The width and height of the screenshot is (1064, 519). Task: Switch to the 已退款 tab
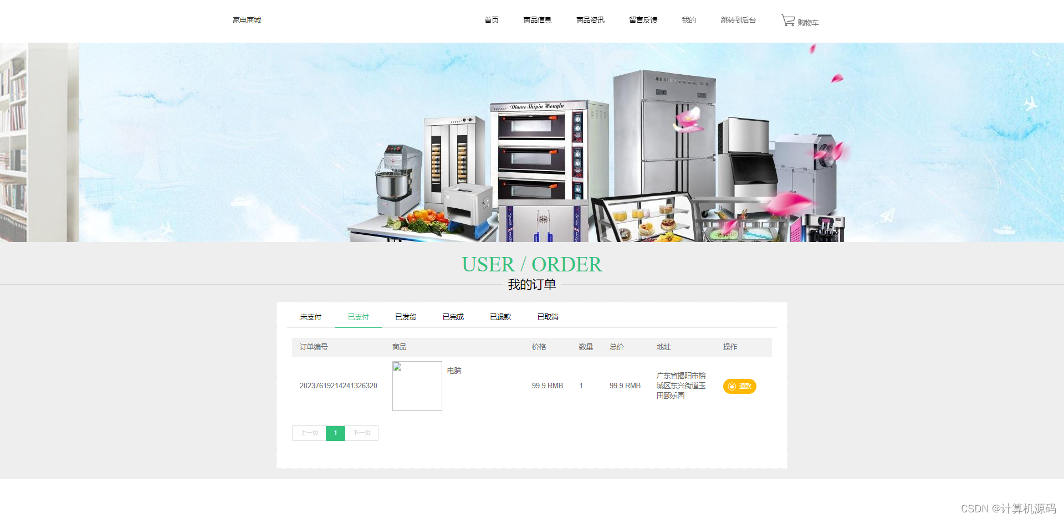[500, 316]
